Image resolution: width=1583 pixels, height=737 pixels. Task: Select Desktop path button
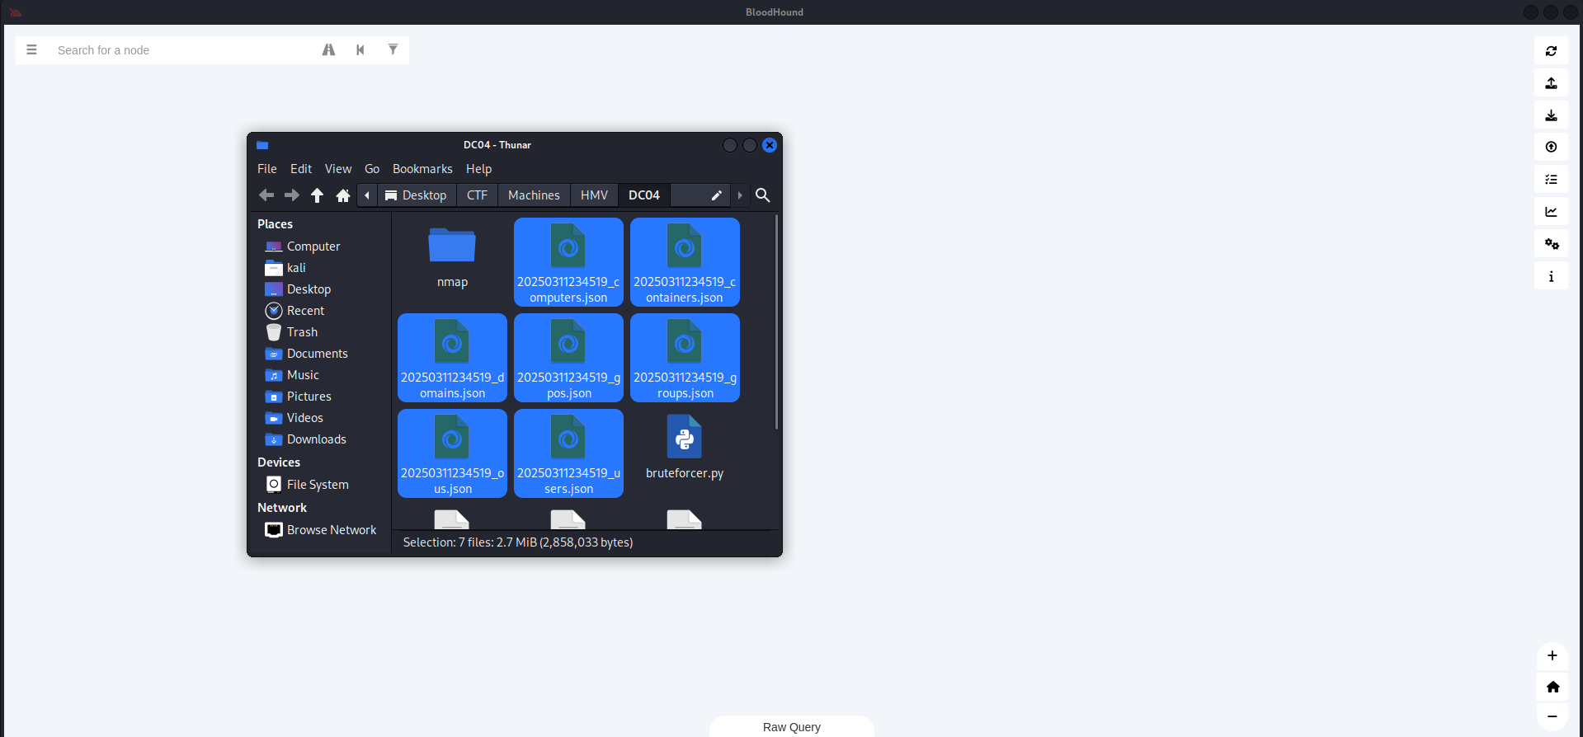click(x=417, y=195)
